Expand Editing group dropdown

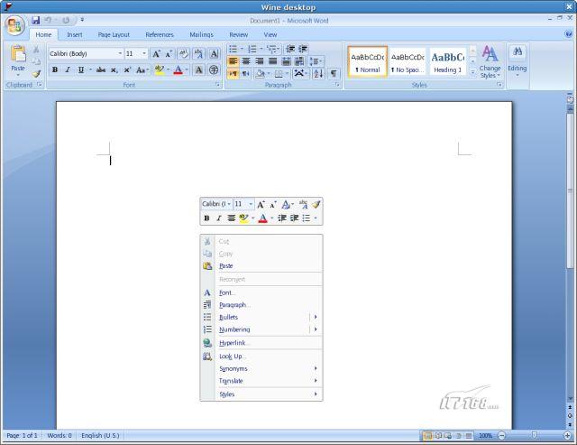point(517,61)
